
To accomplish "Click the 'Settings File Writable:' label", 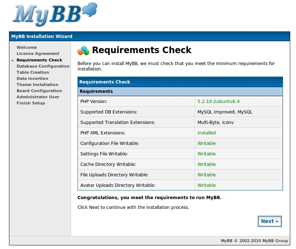I will click(104, 154).
